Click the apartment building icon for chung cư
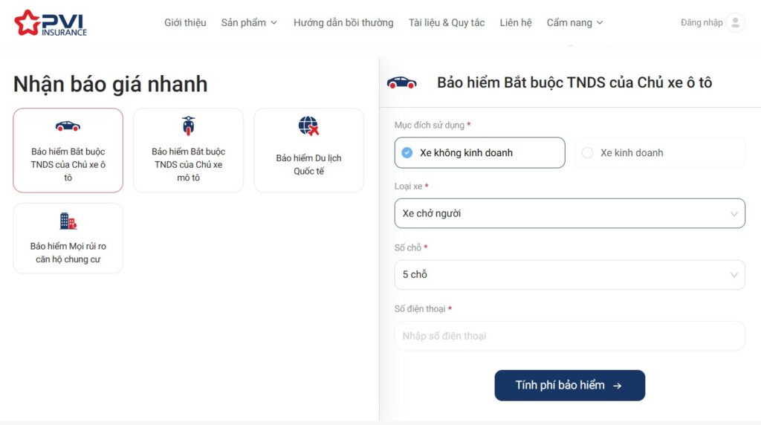Image resolution: width=761 pixels, height=425 pixels. pyautogui.click(x=68, y=221)
